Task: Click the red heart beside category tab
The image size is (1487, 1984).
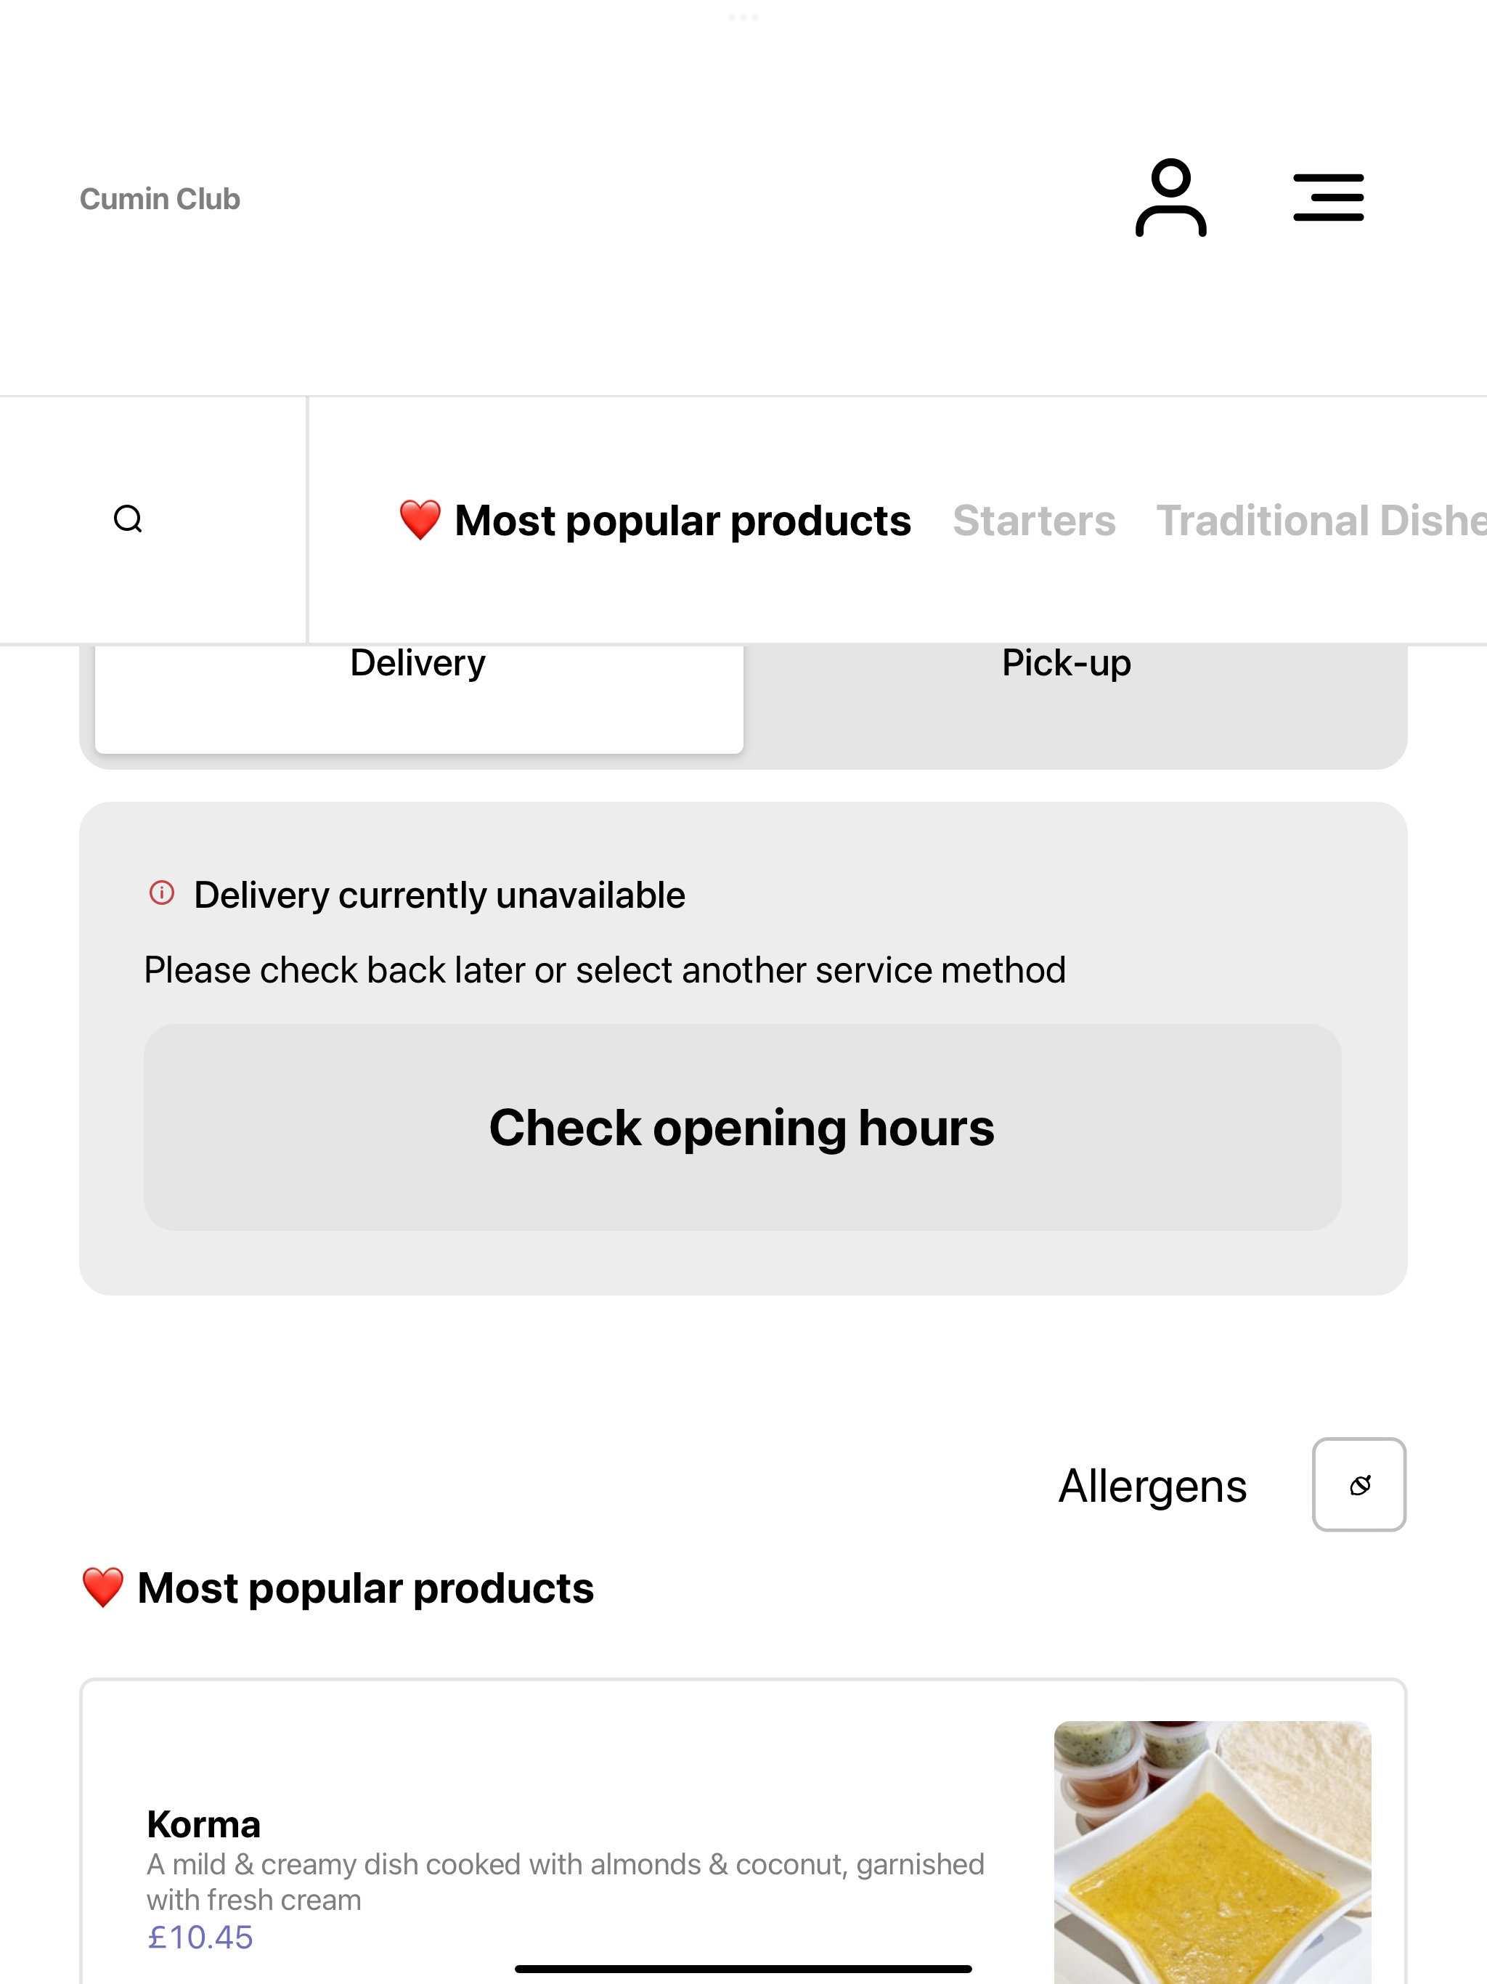Action: (420, 520)
